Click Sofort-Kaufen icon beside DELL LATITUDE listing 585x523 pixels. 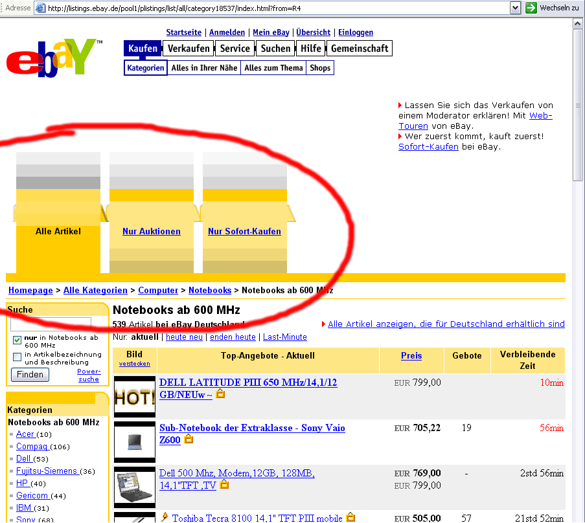220,394
